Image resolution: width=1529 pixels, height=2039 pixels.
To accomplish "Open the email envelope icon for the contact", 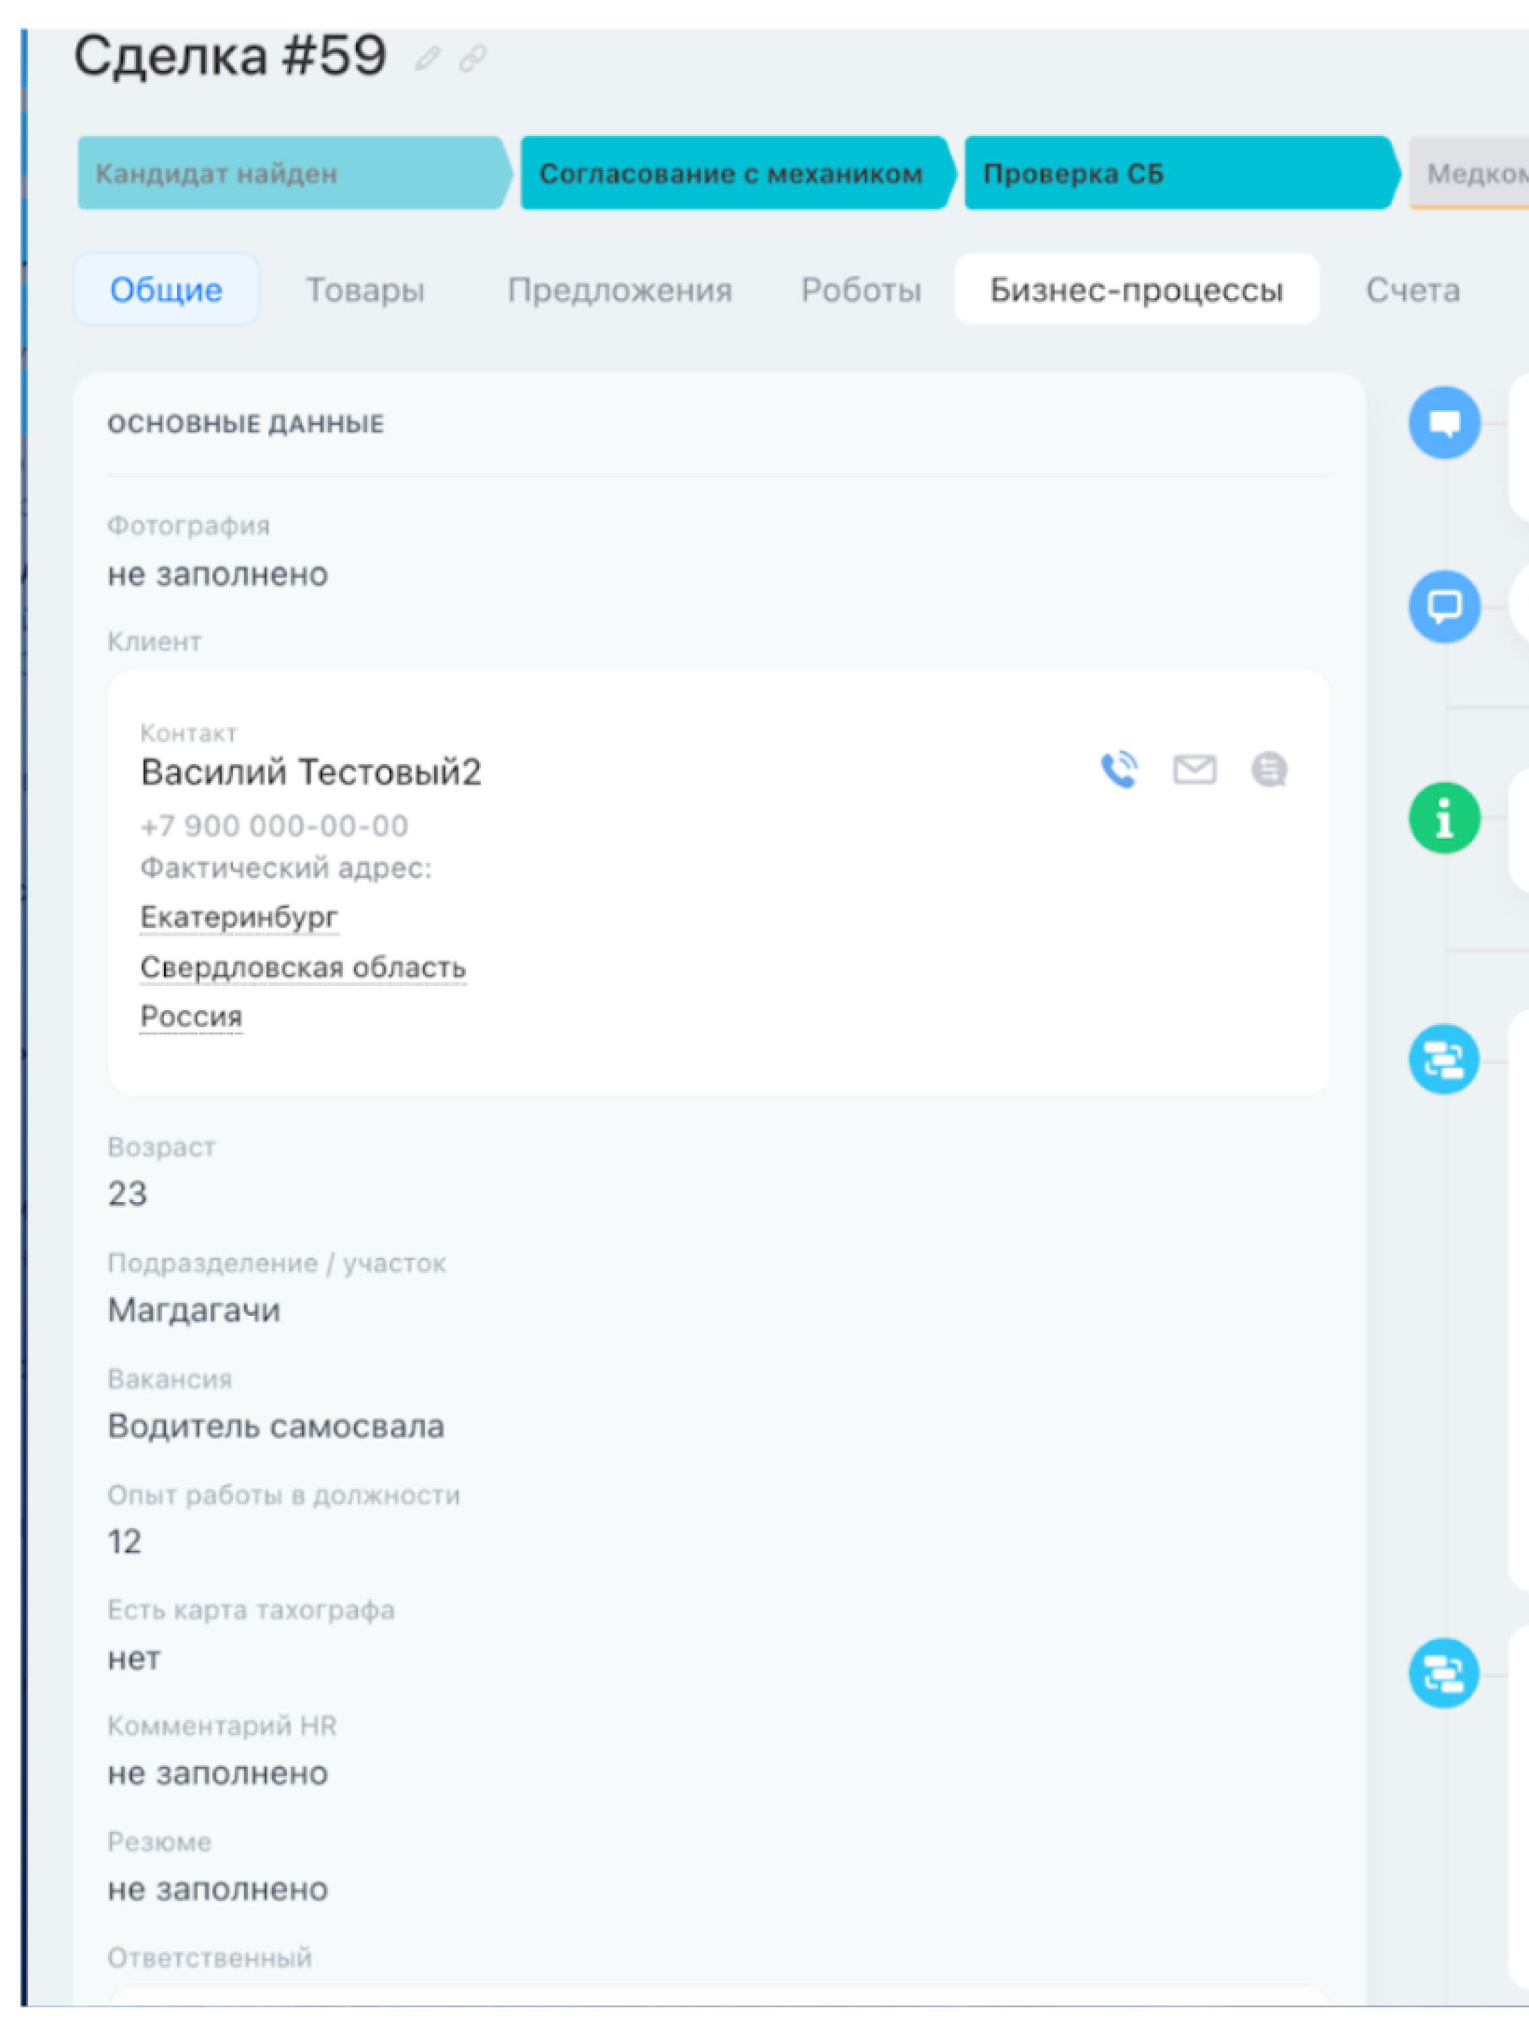I will pos(1195,769).
